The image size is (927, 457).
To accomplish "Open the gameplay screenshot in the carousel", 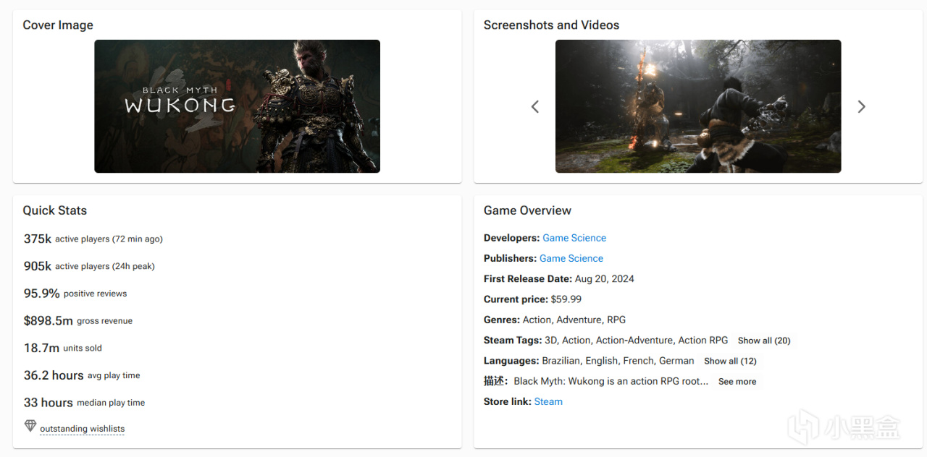I will [x=698, y=106].
